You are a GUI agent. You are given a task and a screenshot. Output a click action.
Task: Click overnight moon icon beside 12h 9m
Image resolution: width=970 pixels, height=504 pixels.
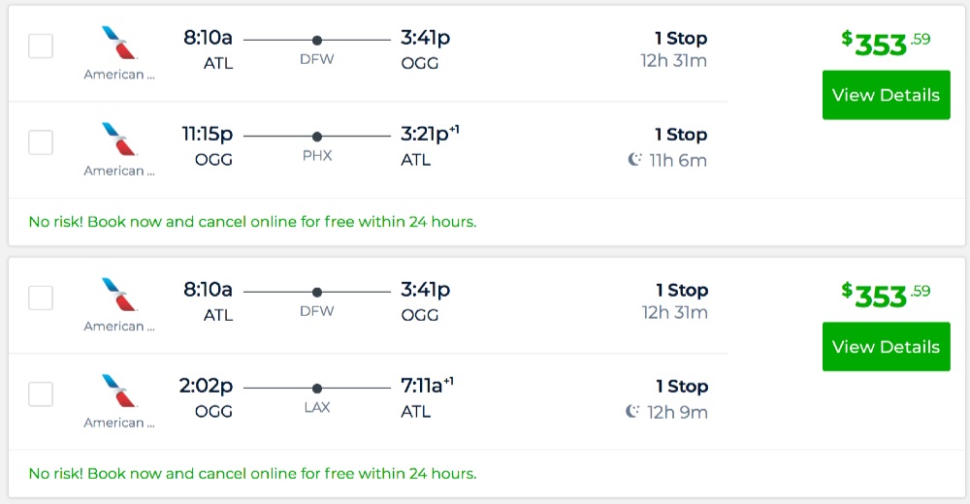click(633, 412)
